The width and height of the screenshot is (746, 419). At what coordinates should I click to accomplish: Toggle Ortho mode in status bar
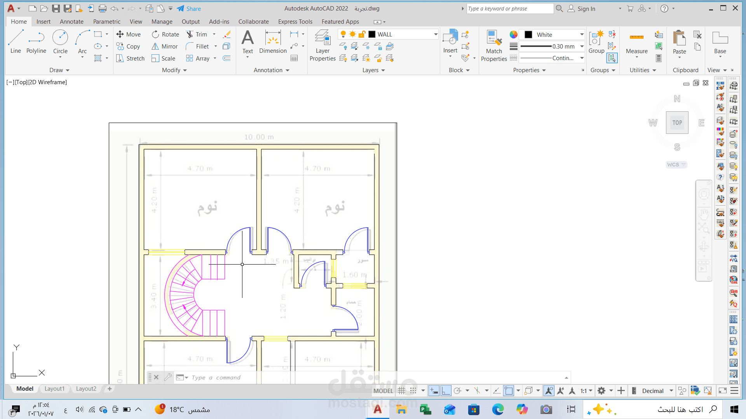(446, 391)
